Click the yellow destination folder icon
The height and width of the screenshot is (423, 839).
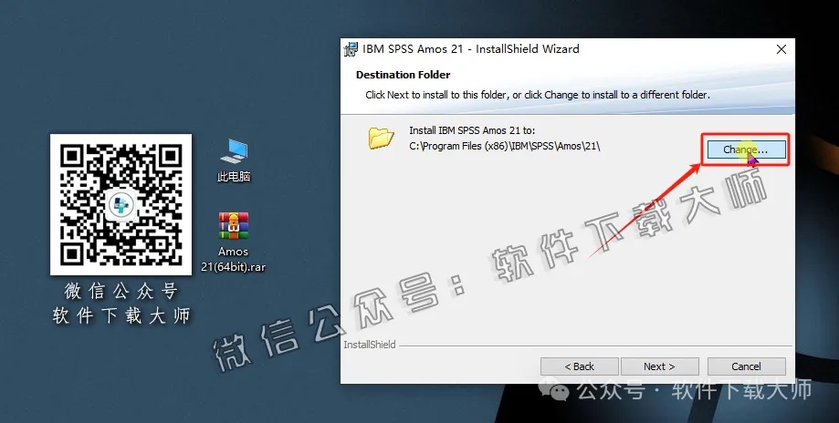(381, 138)
